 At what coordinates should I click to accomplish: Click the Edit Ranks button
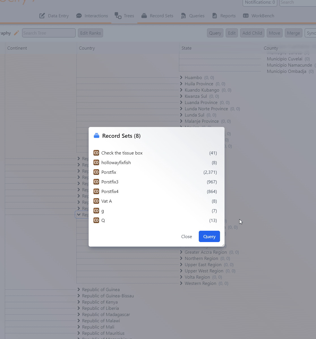(90, 33)
